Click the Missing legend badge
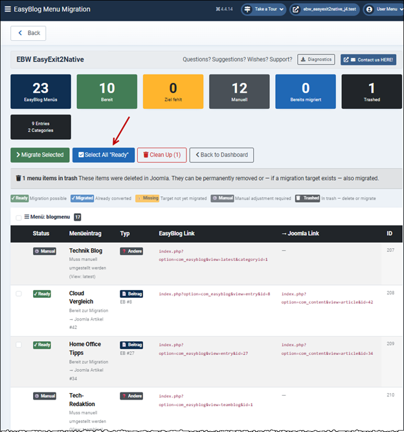Image resolution: width=404 pixels, height=432 pixels. pos(148,198)
